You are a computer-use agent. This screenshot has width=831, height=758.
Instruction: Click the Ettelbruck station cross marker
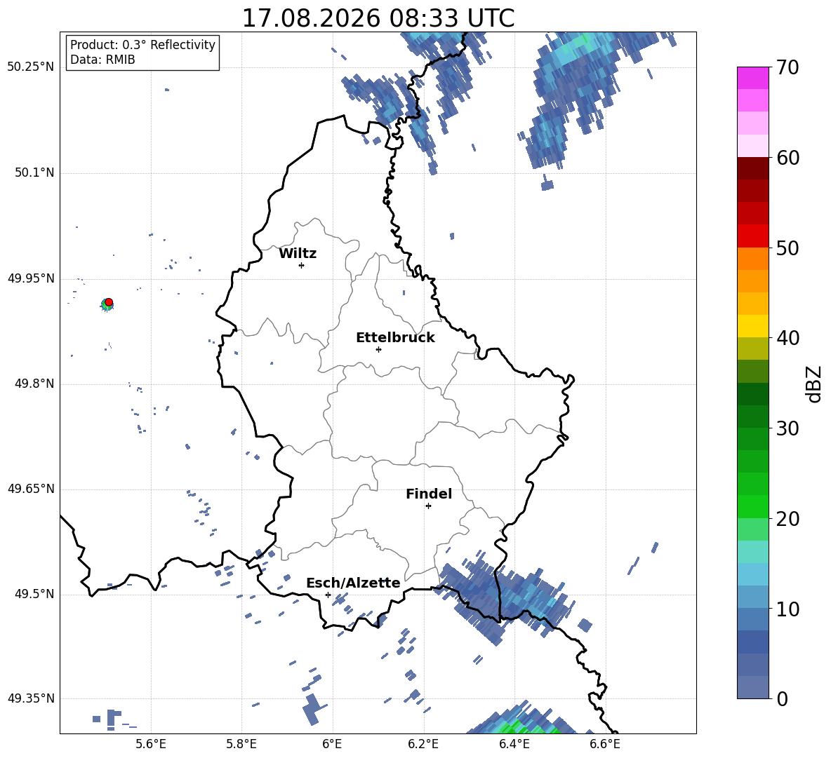click(378, 349)
